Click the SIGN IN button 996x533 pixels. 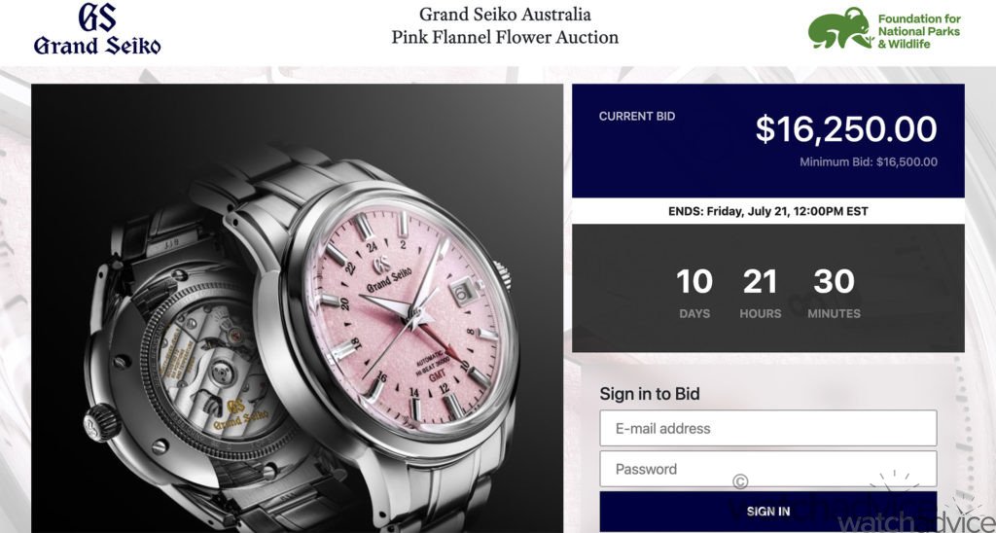[768, 511]
